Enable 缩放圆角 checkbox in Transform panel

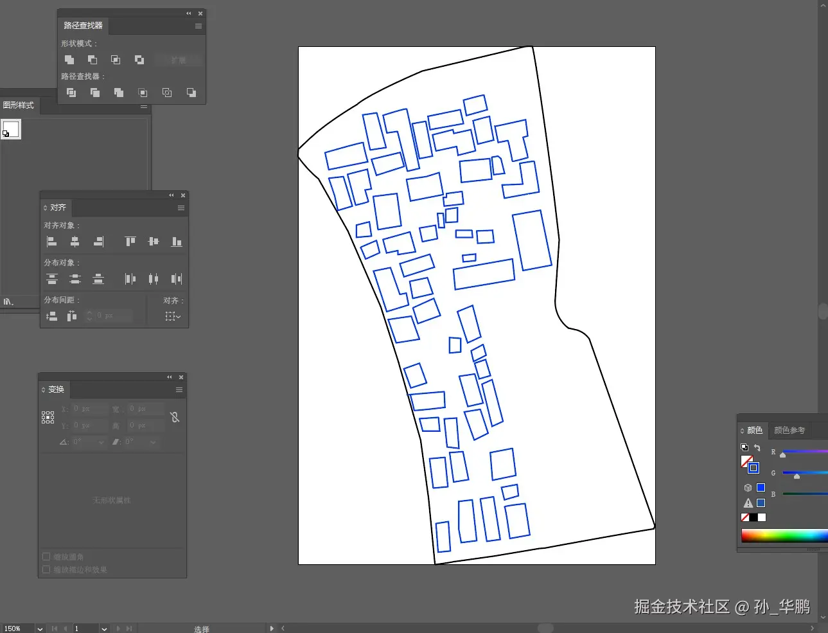click(46, 557)
